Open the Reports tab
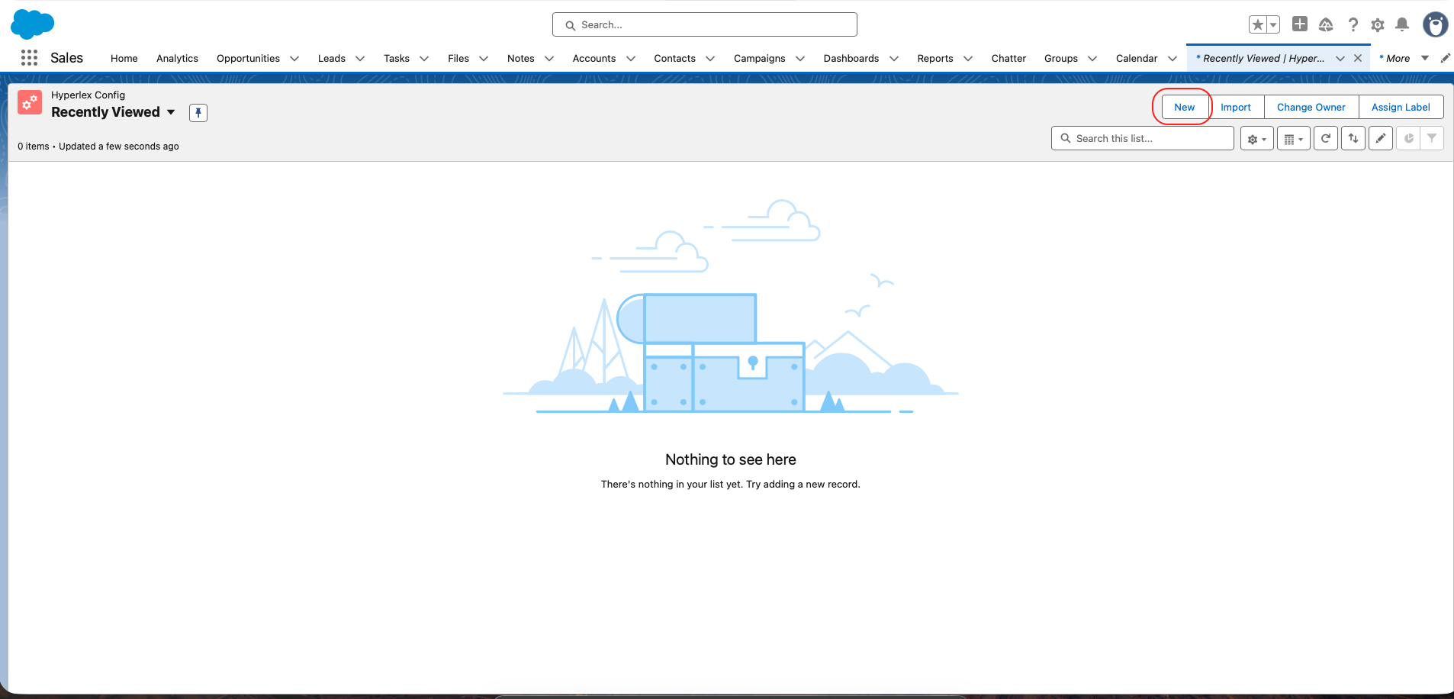 click(x=935, y=59)
